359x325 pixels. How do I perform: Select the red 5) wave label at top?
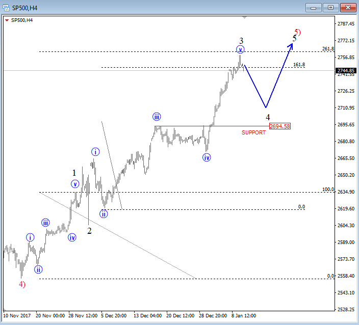298,32
